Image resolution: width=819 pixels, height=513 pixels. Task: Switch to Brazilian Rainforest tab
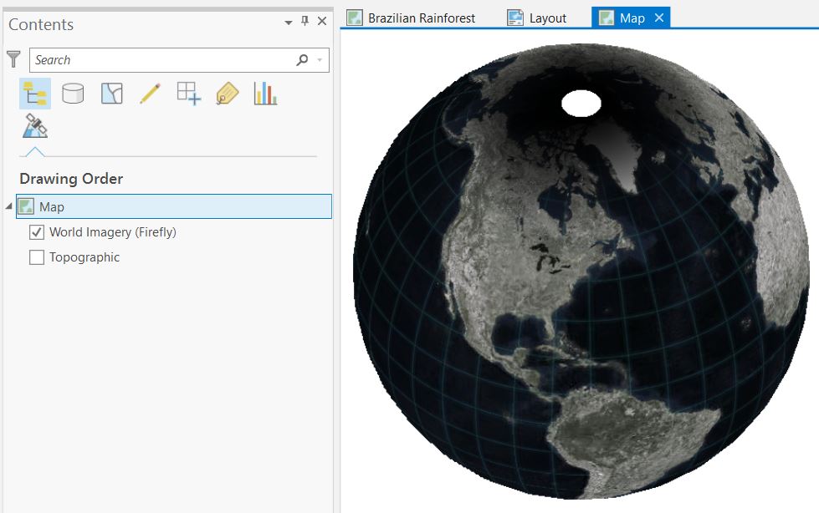pyautogui.click(x=411, y=18)
